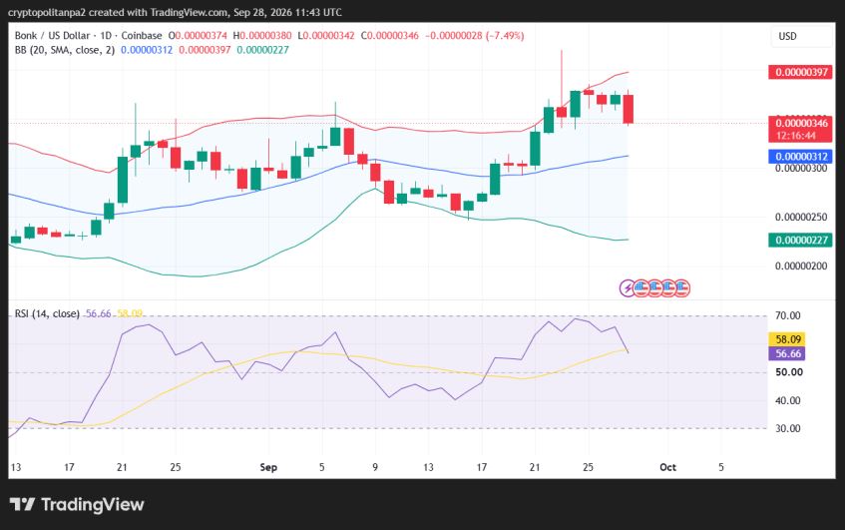The image size is (845, 530).
Task: Click green 0.00000227 value in BB legend
Action: 263,50
